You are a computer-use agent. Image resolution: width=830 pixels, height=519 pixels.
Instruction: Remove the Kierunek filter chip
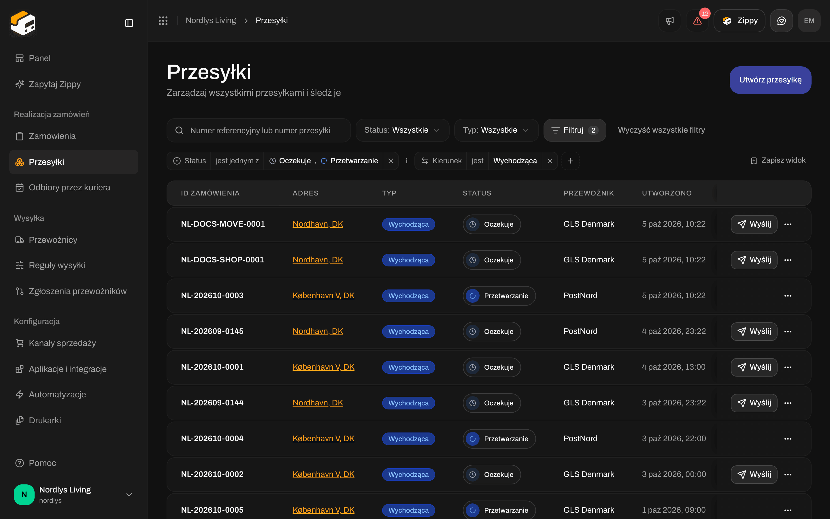pos(550,161)
